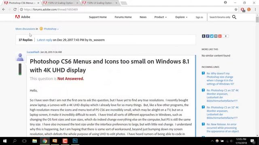The image size is (259, 145).
Task: Open LucasHash's profile link
Action: pos(33,52)
